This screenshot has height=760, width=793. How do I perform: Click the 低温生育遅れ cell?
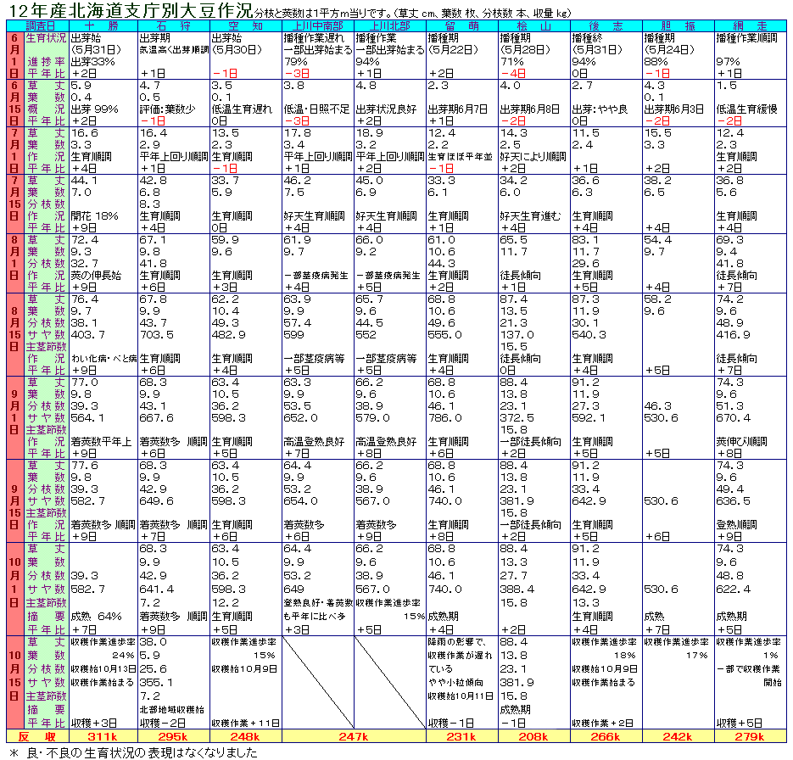coord(242,109)
